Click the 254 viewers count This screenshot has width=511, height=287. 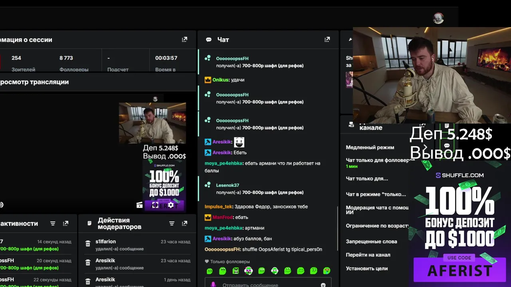(16, 58)
